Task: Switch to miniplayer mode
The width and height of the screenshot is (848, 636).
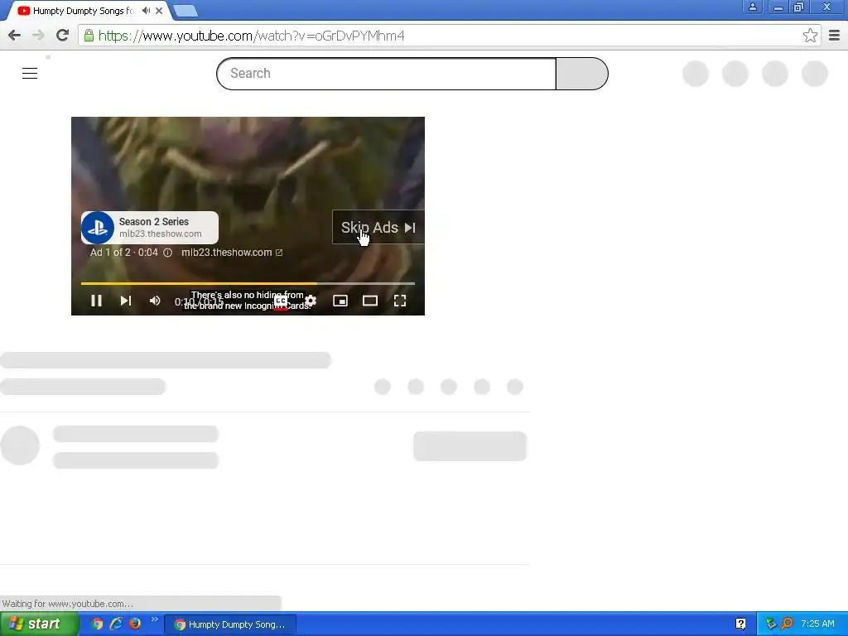Action: (x=340, y=301)
